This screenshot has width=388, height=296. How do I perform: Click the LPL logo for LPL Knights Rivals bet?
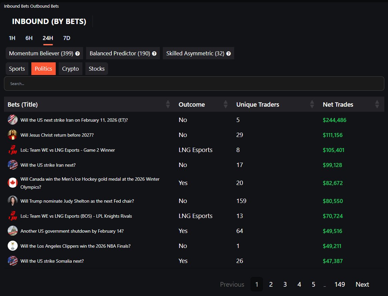(13, 216)
